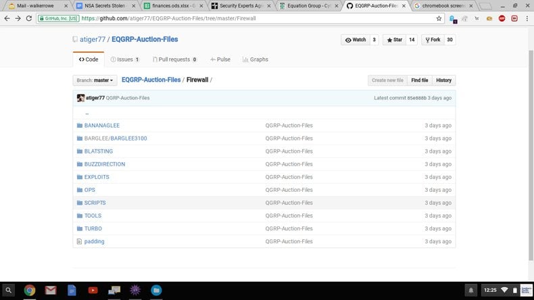This screenshot has width=534, height=300.
Task: Switch to Security Experts Agree tab
Action: click(x=241, y=6)
